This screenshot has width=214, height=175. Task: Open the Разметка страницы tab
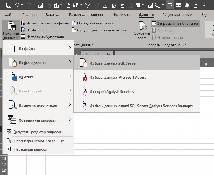pos(86,14)
